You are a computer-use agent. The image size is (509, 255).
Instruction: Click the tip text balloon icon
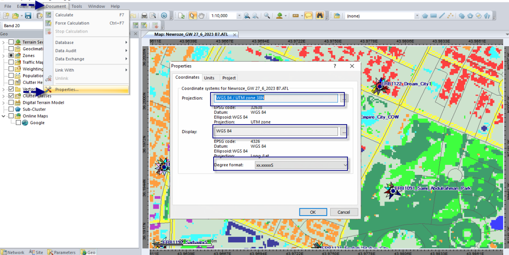pyautogui.click(x=308, y=15)
